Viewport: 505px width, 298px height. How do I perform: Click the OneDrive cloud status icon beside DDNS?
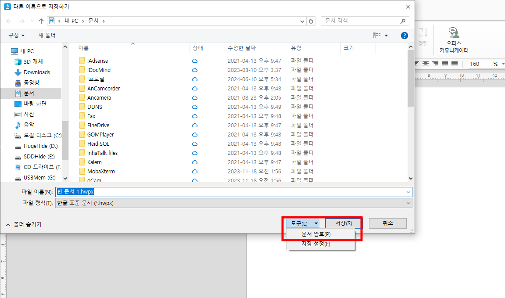click(194, 107)
